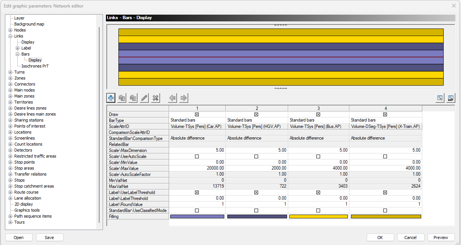Open the Filling color for column 4
The height and width of the screenshot is (245, 461).
click(x=385, y=216)
